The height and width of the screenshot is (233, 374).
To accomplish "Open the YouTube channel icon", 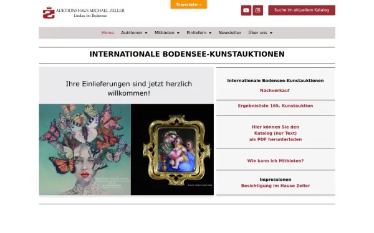I will [x=246, y=10].
